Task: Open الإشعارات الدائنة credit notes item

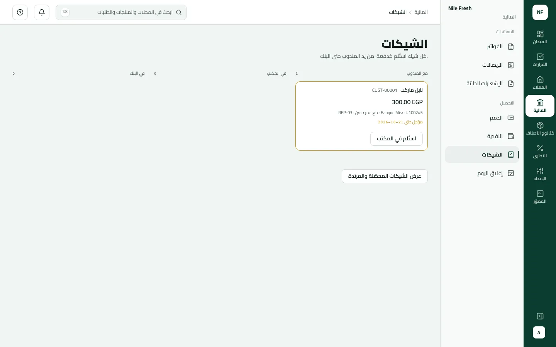Action: click(x=482, y=84)
